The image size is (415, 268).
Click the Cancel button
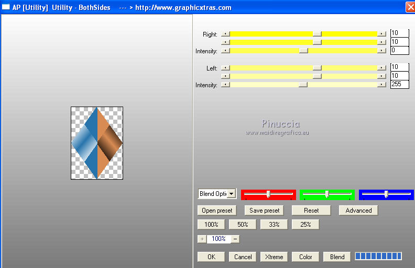(243, 257)
